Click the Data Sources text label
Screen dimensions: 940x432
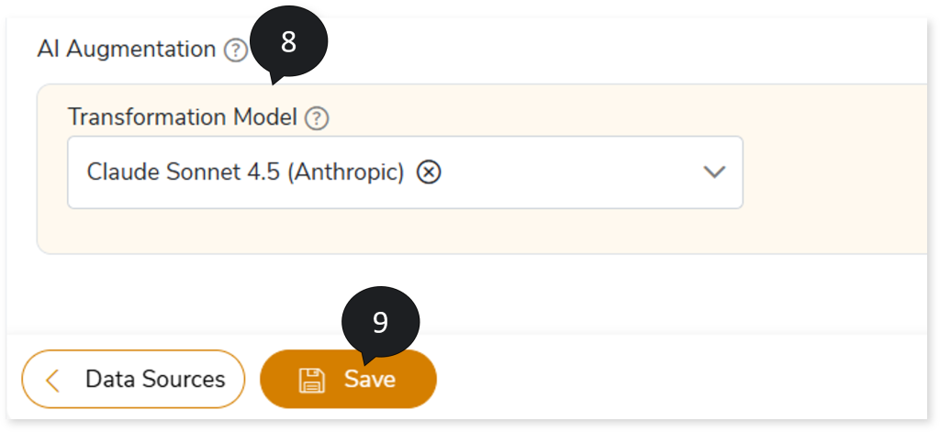pos(154,380)
